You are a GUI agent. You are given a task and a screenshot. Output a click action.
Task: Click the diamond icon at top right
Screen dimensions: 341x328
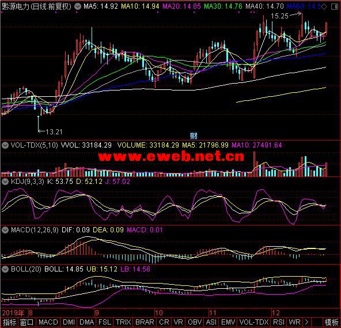pyautogui.click(x=324, y=7)
